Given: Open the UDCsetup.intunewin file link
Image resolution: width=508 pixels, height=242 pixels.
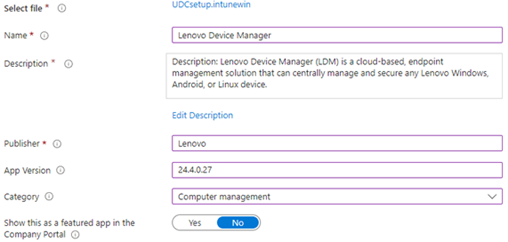Looking at the screenshot, I should (x=211, y=5).
